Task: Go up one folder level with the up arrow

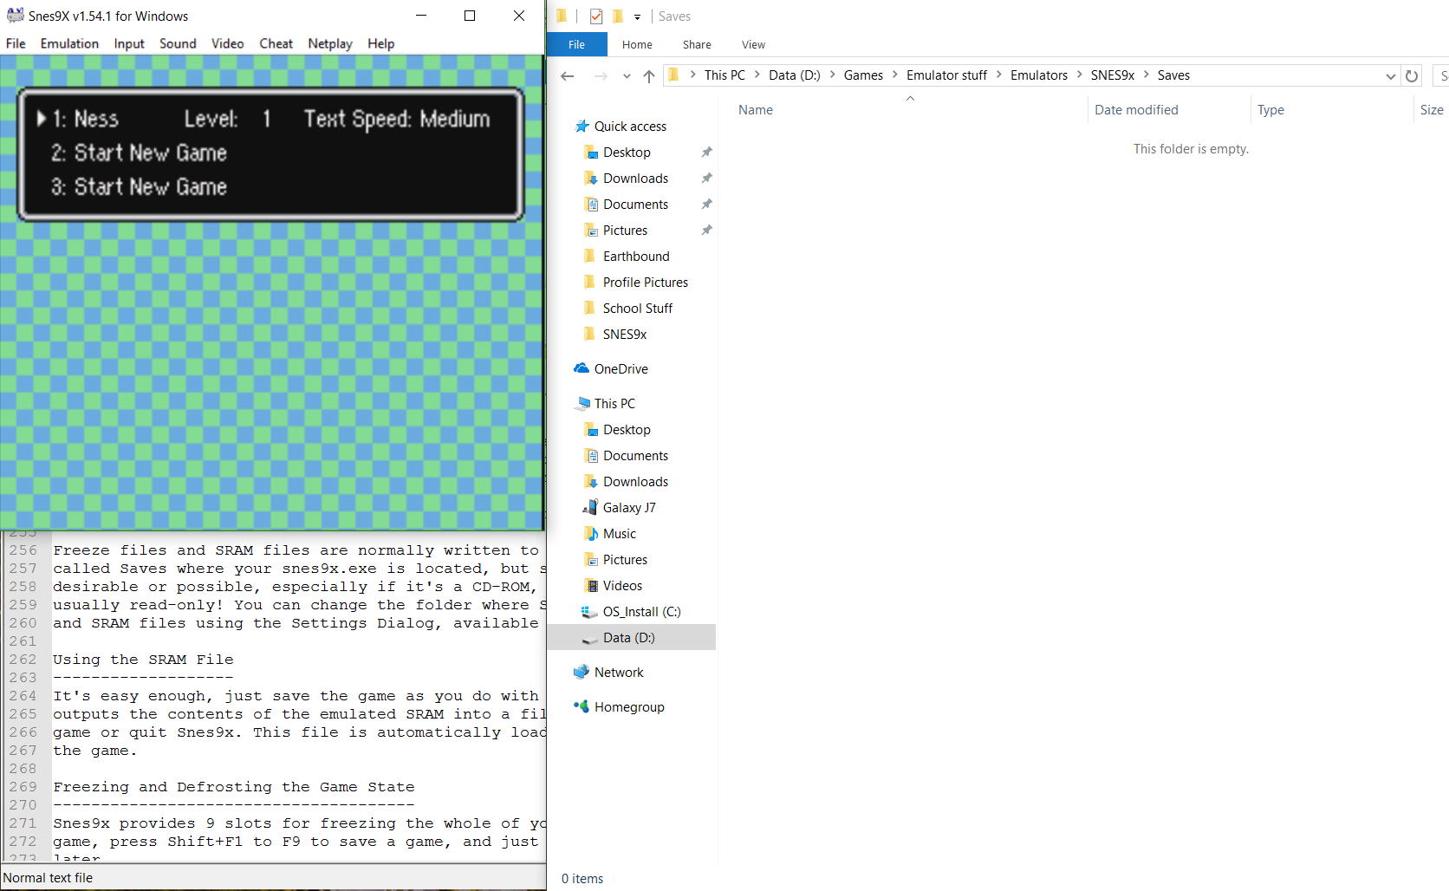Action: [x=648, y=75]
